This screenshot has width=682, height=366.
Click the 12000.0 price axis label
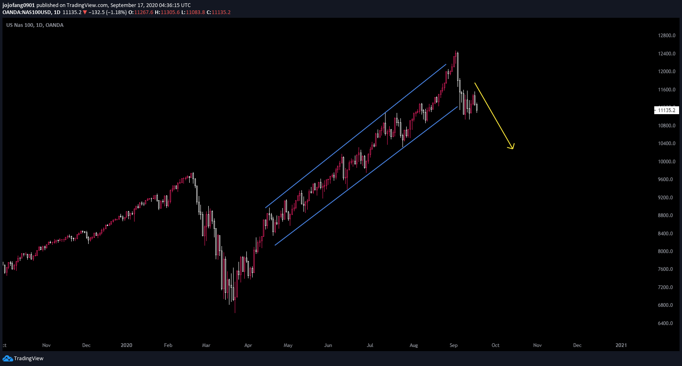point(667,72)
